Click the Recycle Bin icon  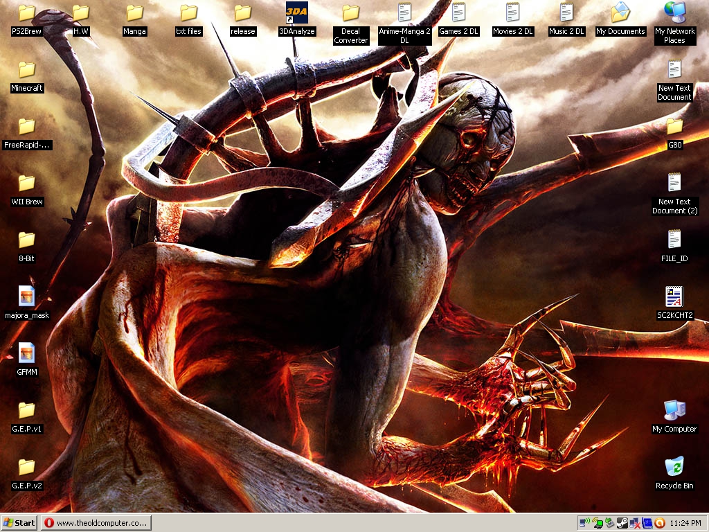[674, 467]
